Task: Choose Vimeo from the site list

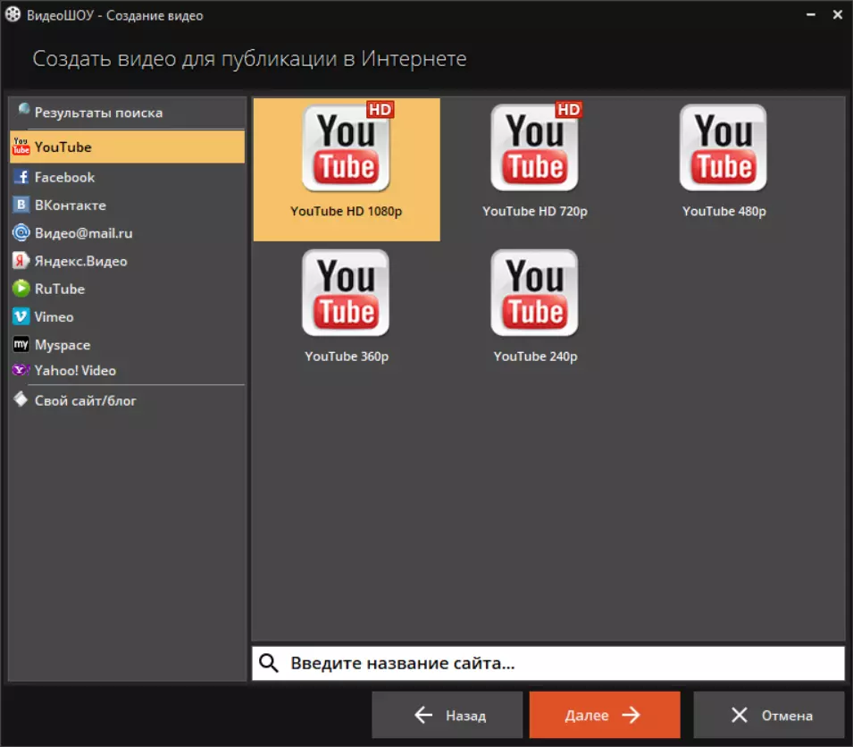Action: tap(128, 316)
